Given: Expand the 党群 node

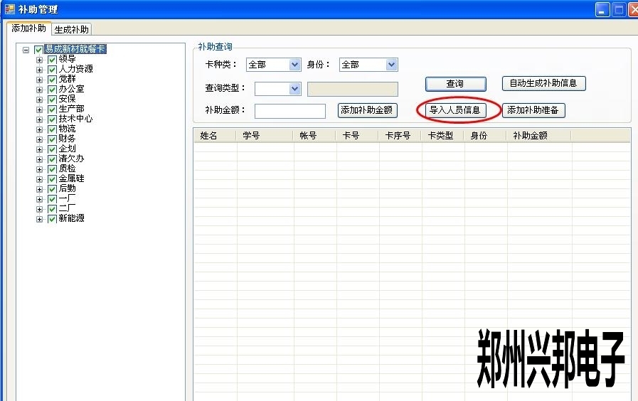Looking at the screenshot, I should pyautogui.click(x=39, y=80).
